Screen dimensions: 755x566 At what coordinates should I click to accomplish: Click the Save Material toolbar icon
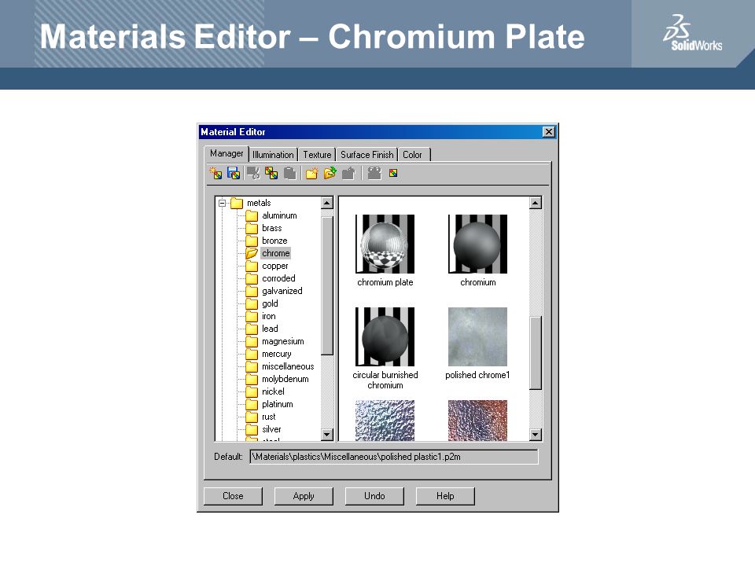pyautogui.click(x=234, y=173)
